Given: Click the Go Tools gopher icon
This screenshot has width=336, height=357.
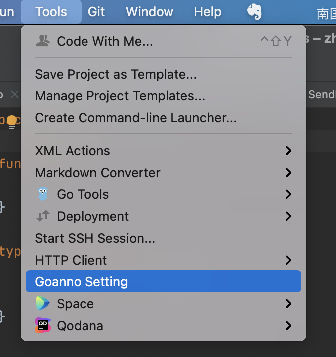Looking at the screenshot, I should [x=43, y=194].
